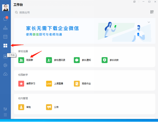Open the 班级作业 checklist icon

(x=77, y=84)
